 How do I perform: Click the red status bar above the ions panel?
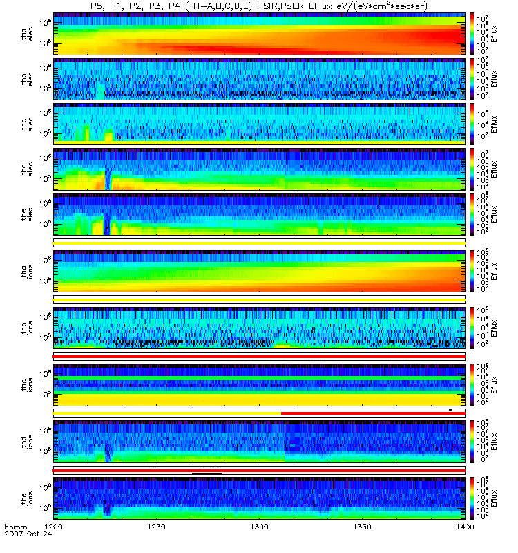(x=259, y=471)
